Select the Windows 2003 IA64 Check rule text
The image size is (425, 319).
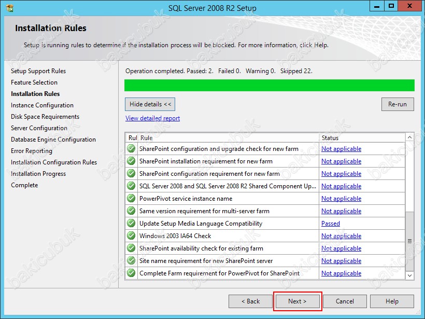coord(175,236)
